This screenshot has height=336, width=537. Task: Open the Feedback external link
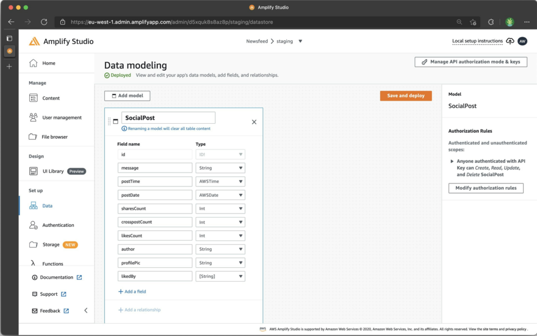(x=50, y=311)
